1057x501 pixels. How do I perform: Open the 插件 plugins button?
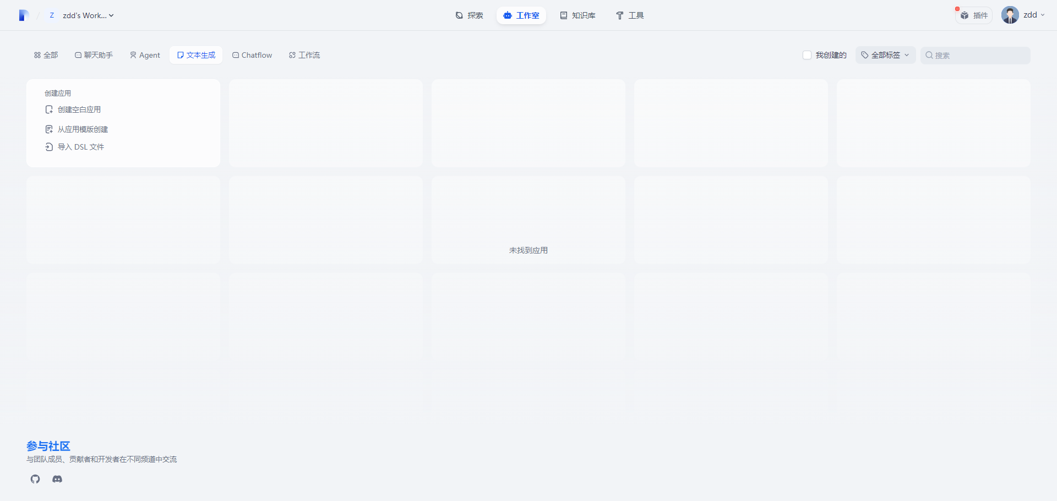point(974,15)
